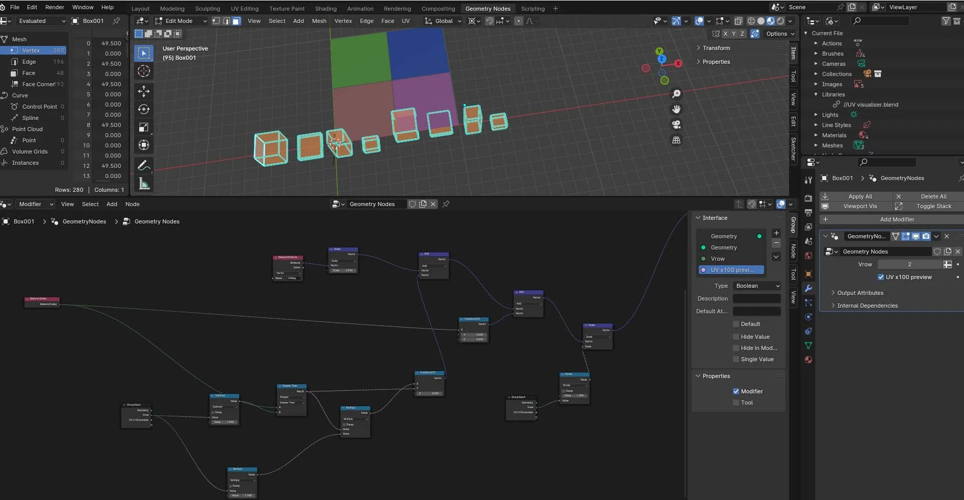This screenshot has height=500, width=964.
Task: Open the Node menu in node editor
Action: [x=132, y=204]
